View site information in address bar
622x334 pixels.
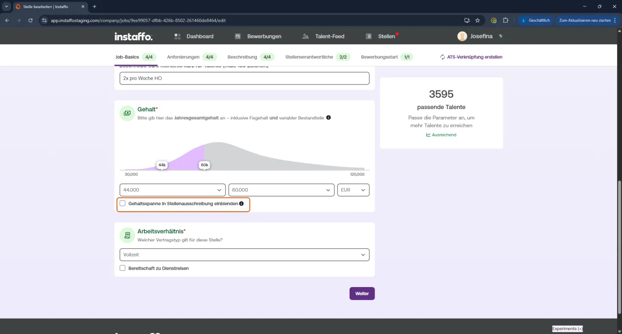[44, 20]
